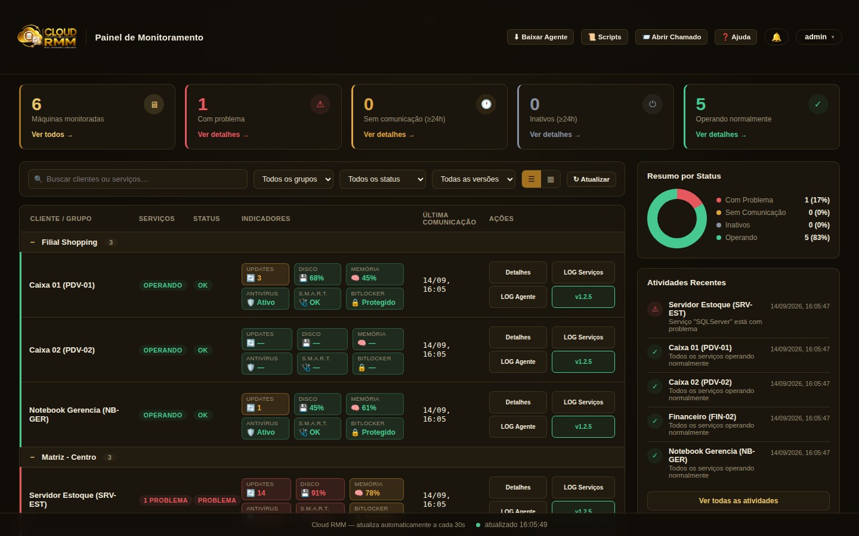Click Abrir Chamado button
The height and width of the screenshot is (536, 859).
click(x=671, y=37)
